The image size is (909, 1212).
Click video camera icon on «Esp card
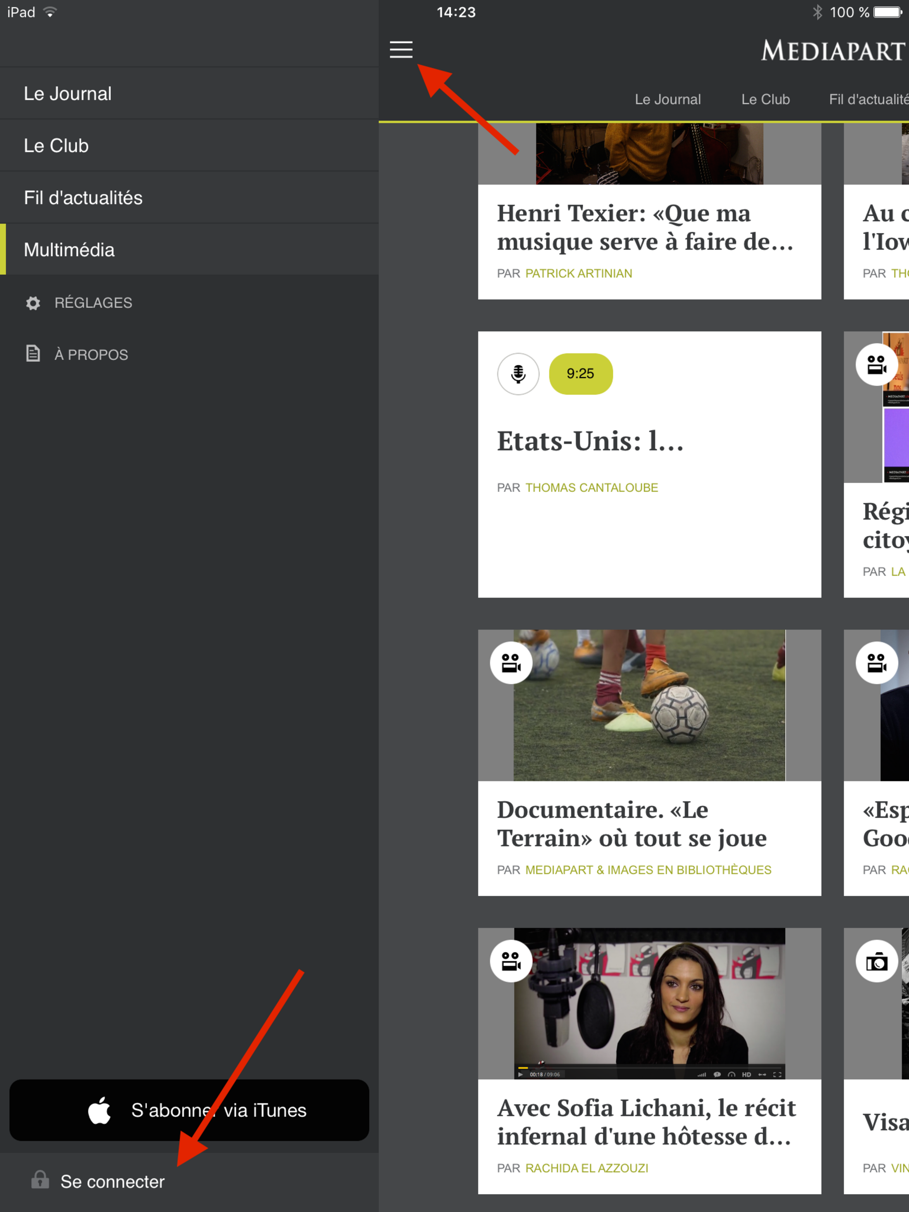click(877, 663)
